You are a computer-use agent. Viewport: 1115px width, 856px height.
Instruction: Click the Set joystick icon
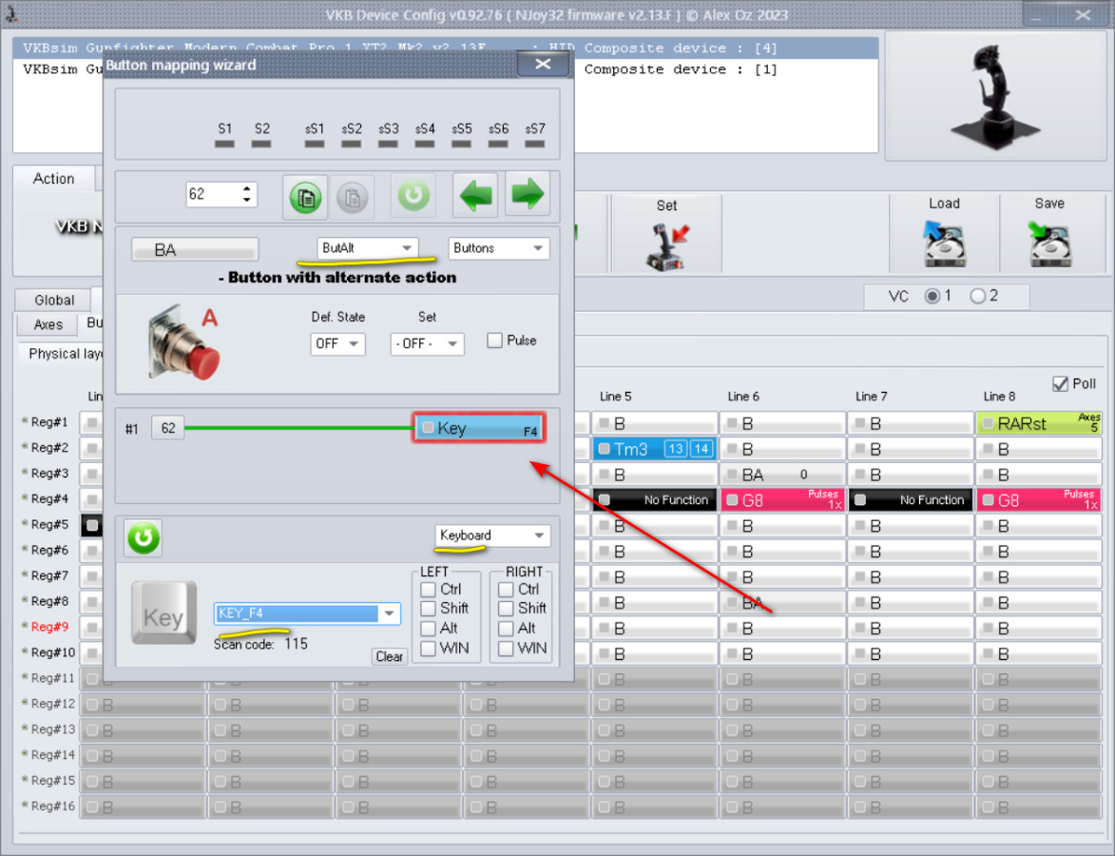click(x=666, y=246)
